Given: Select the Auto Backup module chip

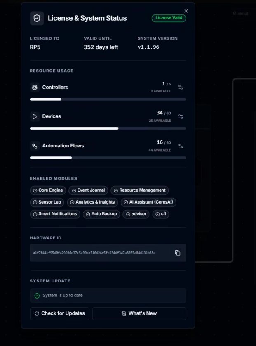Looking at the screenshot, I should [x=101, y=214].
